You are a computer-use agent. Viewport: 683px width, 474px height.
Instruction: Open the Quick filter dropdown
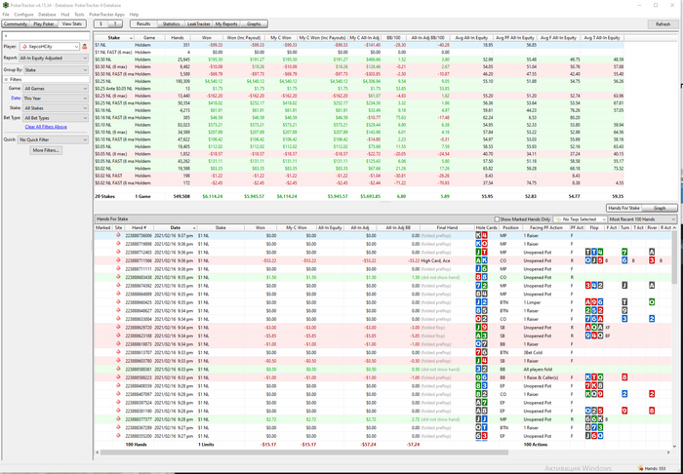click(53, 139)
